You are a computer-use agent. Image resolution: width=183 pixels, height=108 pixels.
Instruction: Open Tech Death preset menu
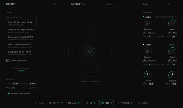[78, 4]
